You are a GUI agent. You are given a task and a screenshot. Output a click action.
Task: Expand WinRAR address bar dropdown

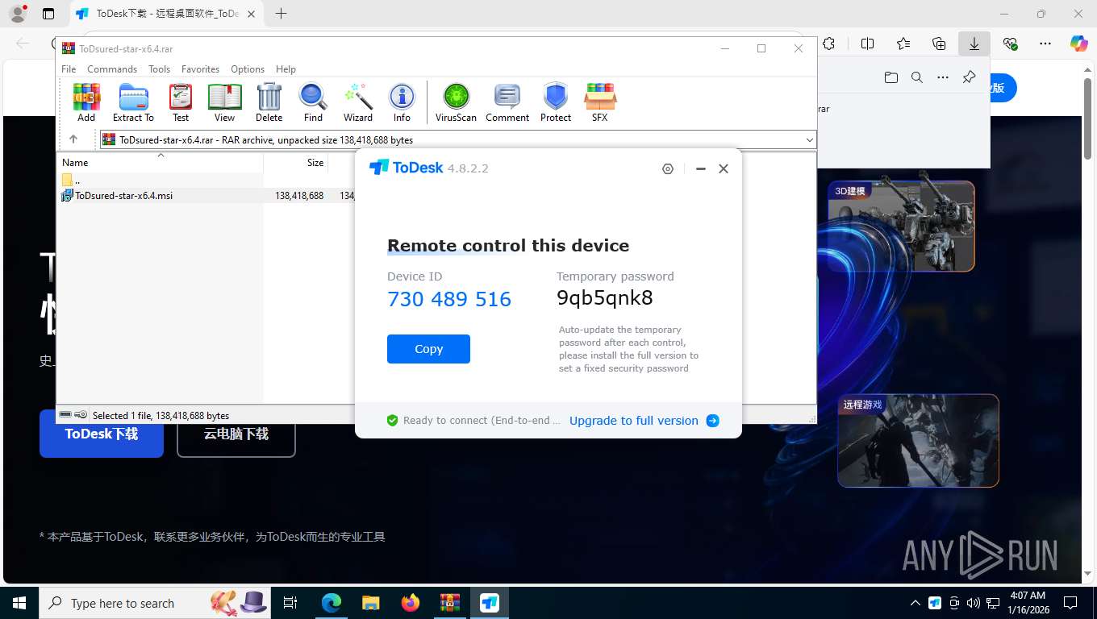click(810, 139)
